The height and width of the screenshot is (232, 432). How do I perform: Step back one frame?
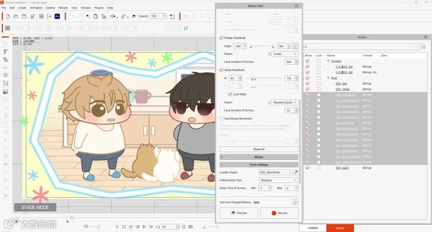(x=138, y=227)
